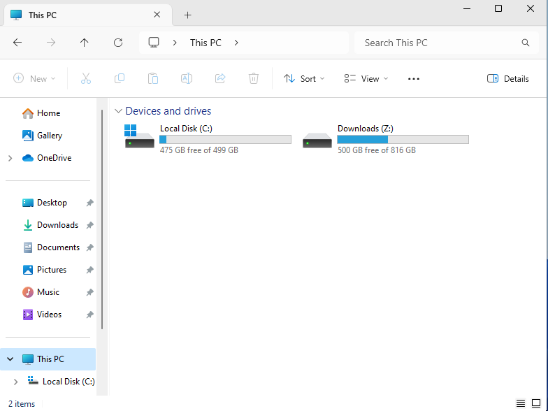Switch to large thumbnails view in status bar
The image size is (548, 411).
pos(536,403)
